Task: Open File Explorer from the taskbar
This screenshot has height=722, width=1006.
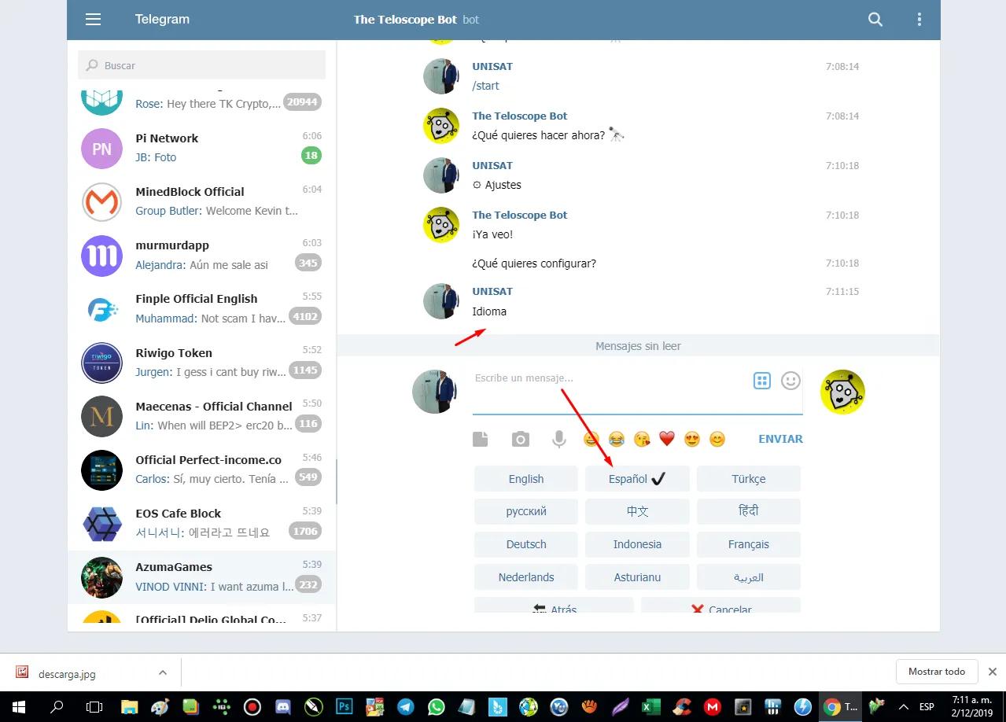Action: pos(129,706)
